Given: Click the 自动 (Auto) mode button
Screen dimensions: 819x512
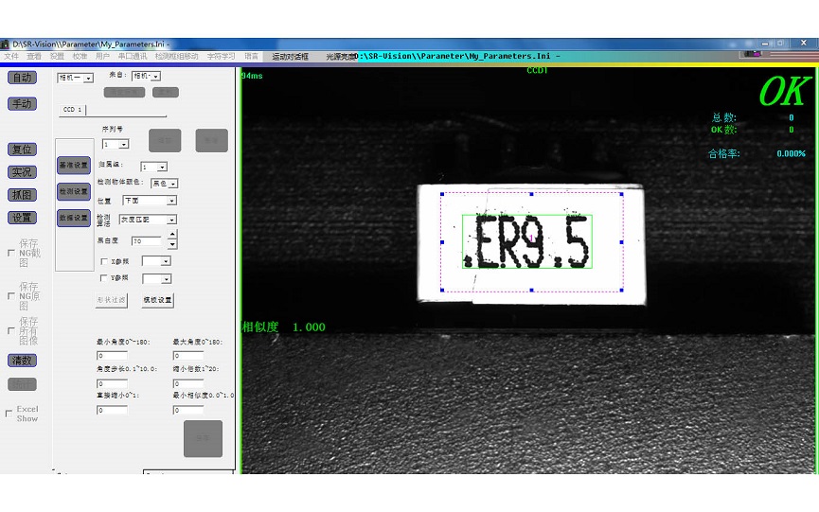Looking at the screenshot, I should click(x=22, y=78).
